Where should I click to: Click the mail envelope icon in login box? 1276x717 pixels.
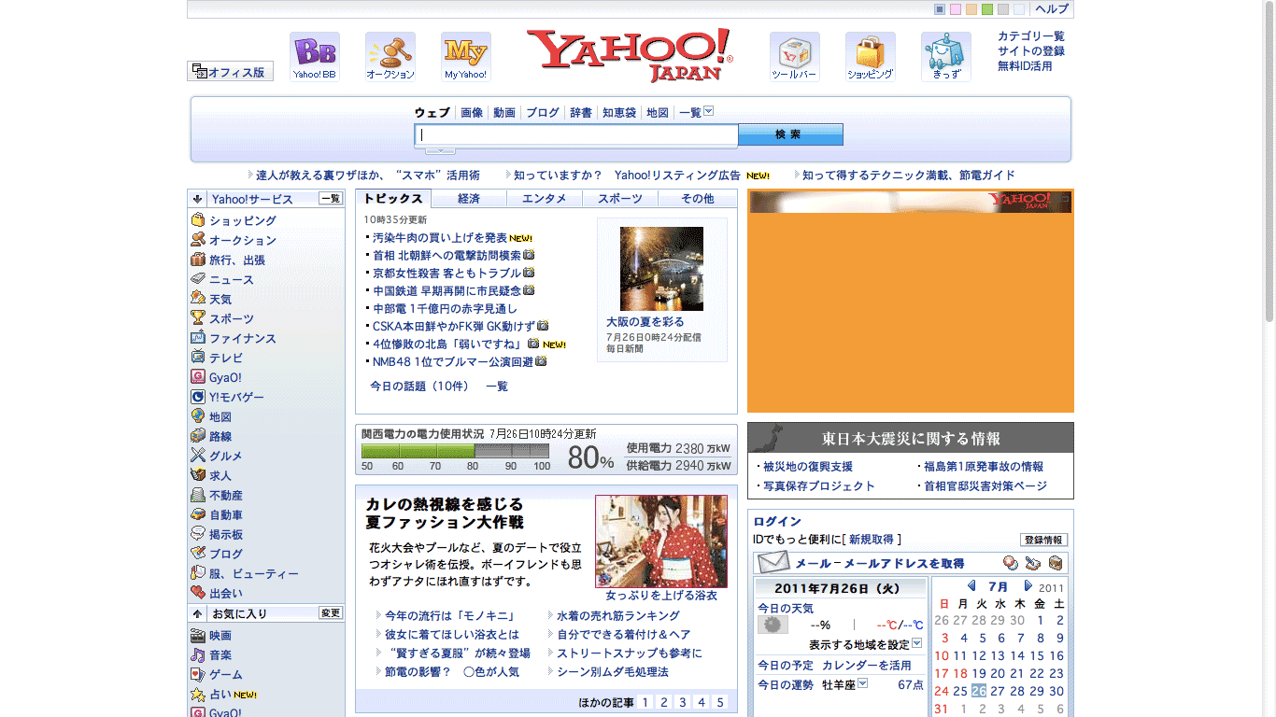tap(773, 563)
